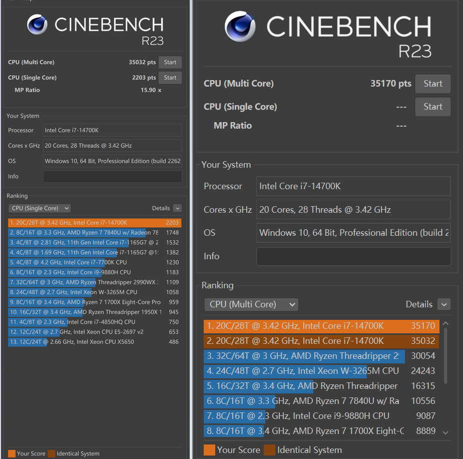The image size is (463, 459).
Task: Click Cores x GHz field in right window
Action: pyautogui.click(x=354, y=210)
